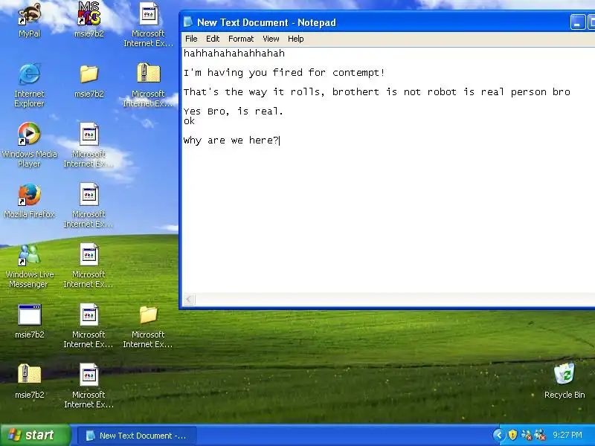Image resolution: width=595 pixels, height=446 pixels.
Task: Click the New Text Document taskbar button
Action: point(137,436)
